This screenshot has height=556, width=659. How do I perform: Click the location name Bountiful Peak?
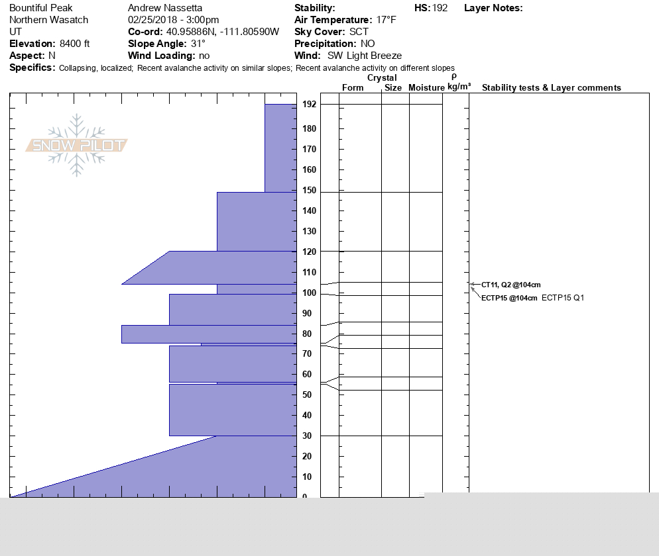40,8
